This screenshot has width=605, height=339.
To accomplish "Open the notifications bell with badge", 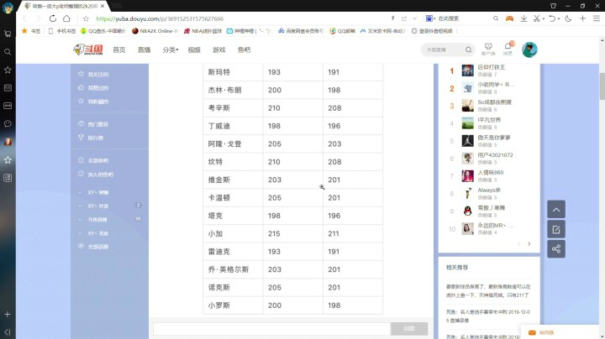I will click(x=508, y=49).
